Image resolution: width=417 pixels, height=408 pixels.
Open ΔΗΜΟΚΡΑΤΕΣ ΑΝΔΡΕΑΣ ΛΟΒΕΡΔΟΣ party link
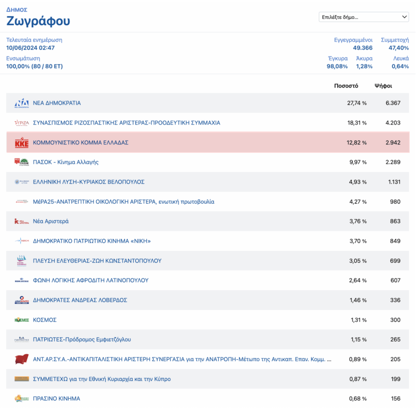tap(80, 300)
